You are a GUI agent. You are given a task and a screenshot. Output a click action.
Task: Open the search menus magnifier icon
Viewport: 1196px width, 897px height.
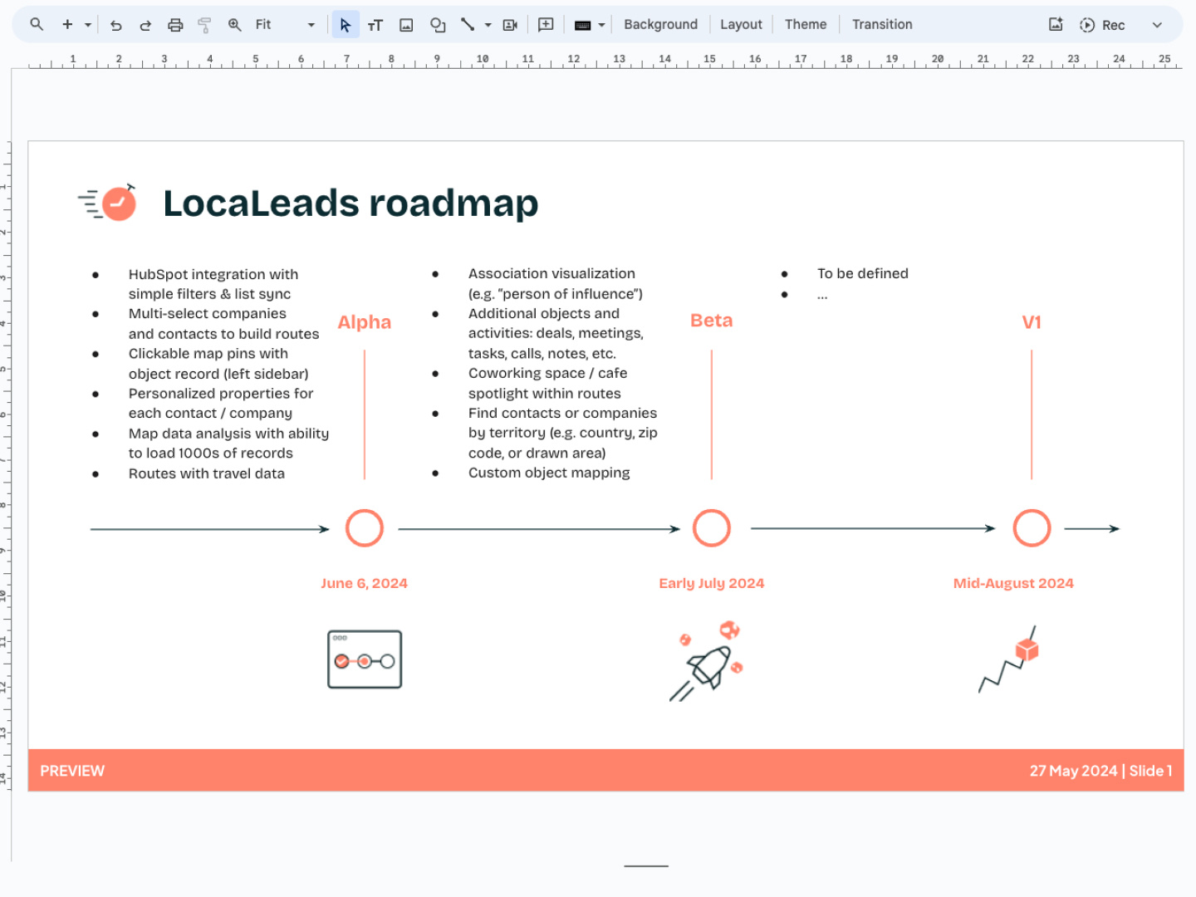tap(37, 24)
